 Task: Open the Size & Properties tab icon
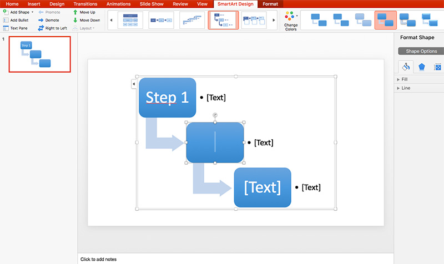438,67
